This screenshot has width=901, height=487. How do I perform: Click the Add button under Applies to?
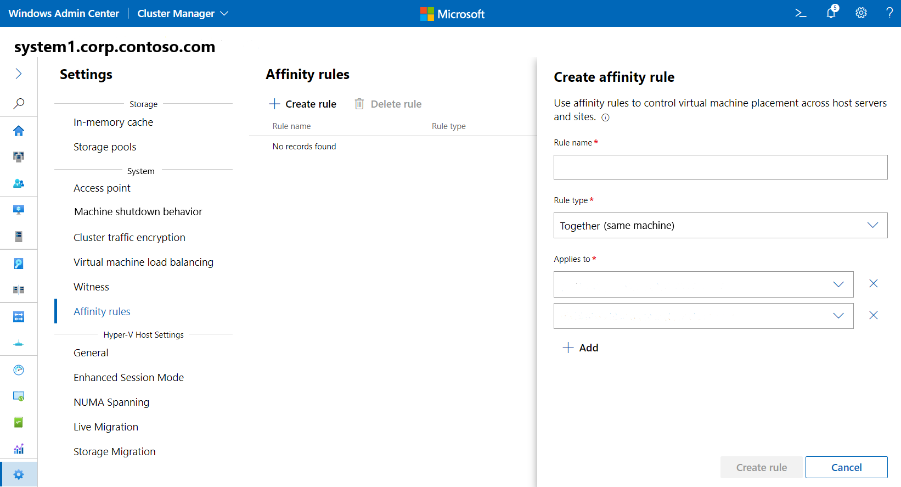pyautogui.click(x=581, y=348)
